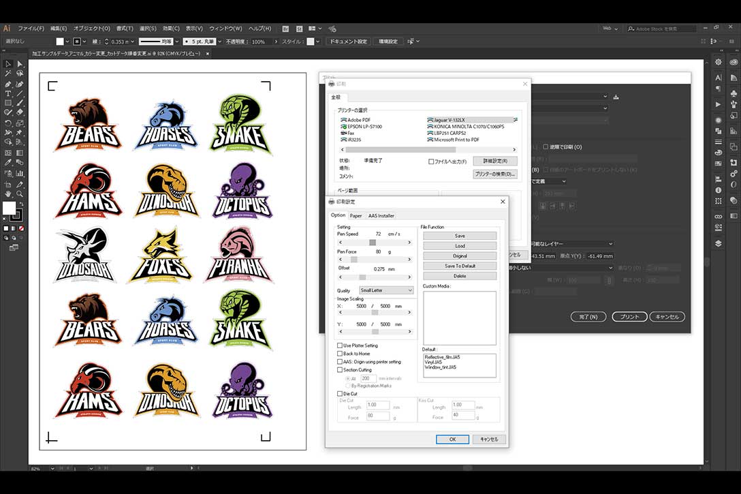
Task: Click the 詳細設定(R) button
Action: (495, 161)
